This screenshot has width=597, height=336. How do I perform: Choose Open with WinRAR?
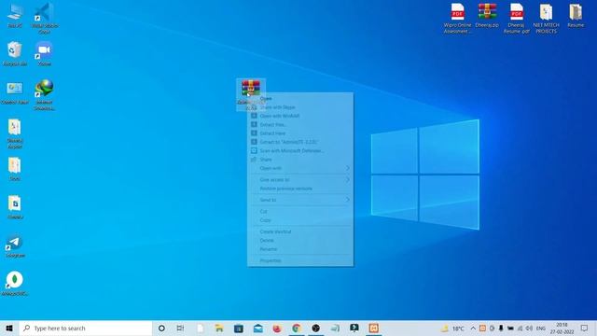click(300, 116)
